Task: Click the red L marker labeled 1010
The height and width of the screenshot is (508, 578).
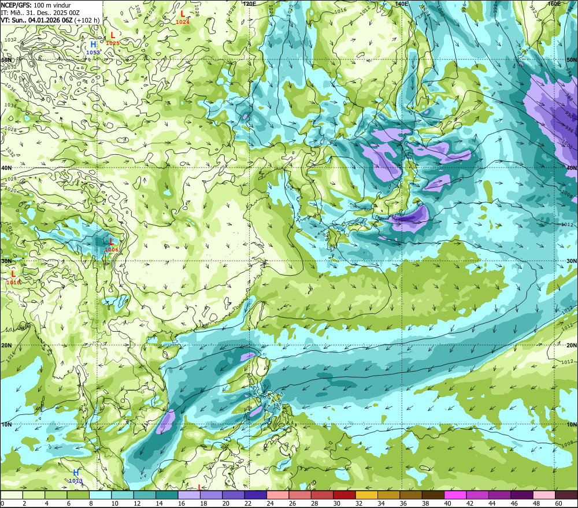Action: coord(13,275)
